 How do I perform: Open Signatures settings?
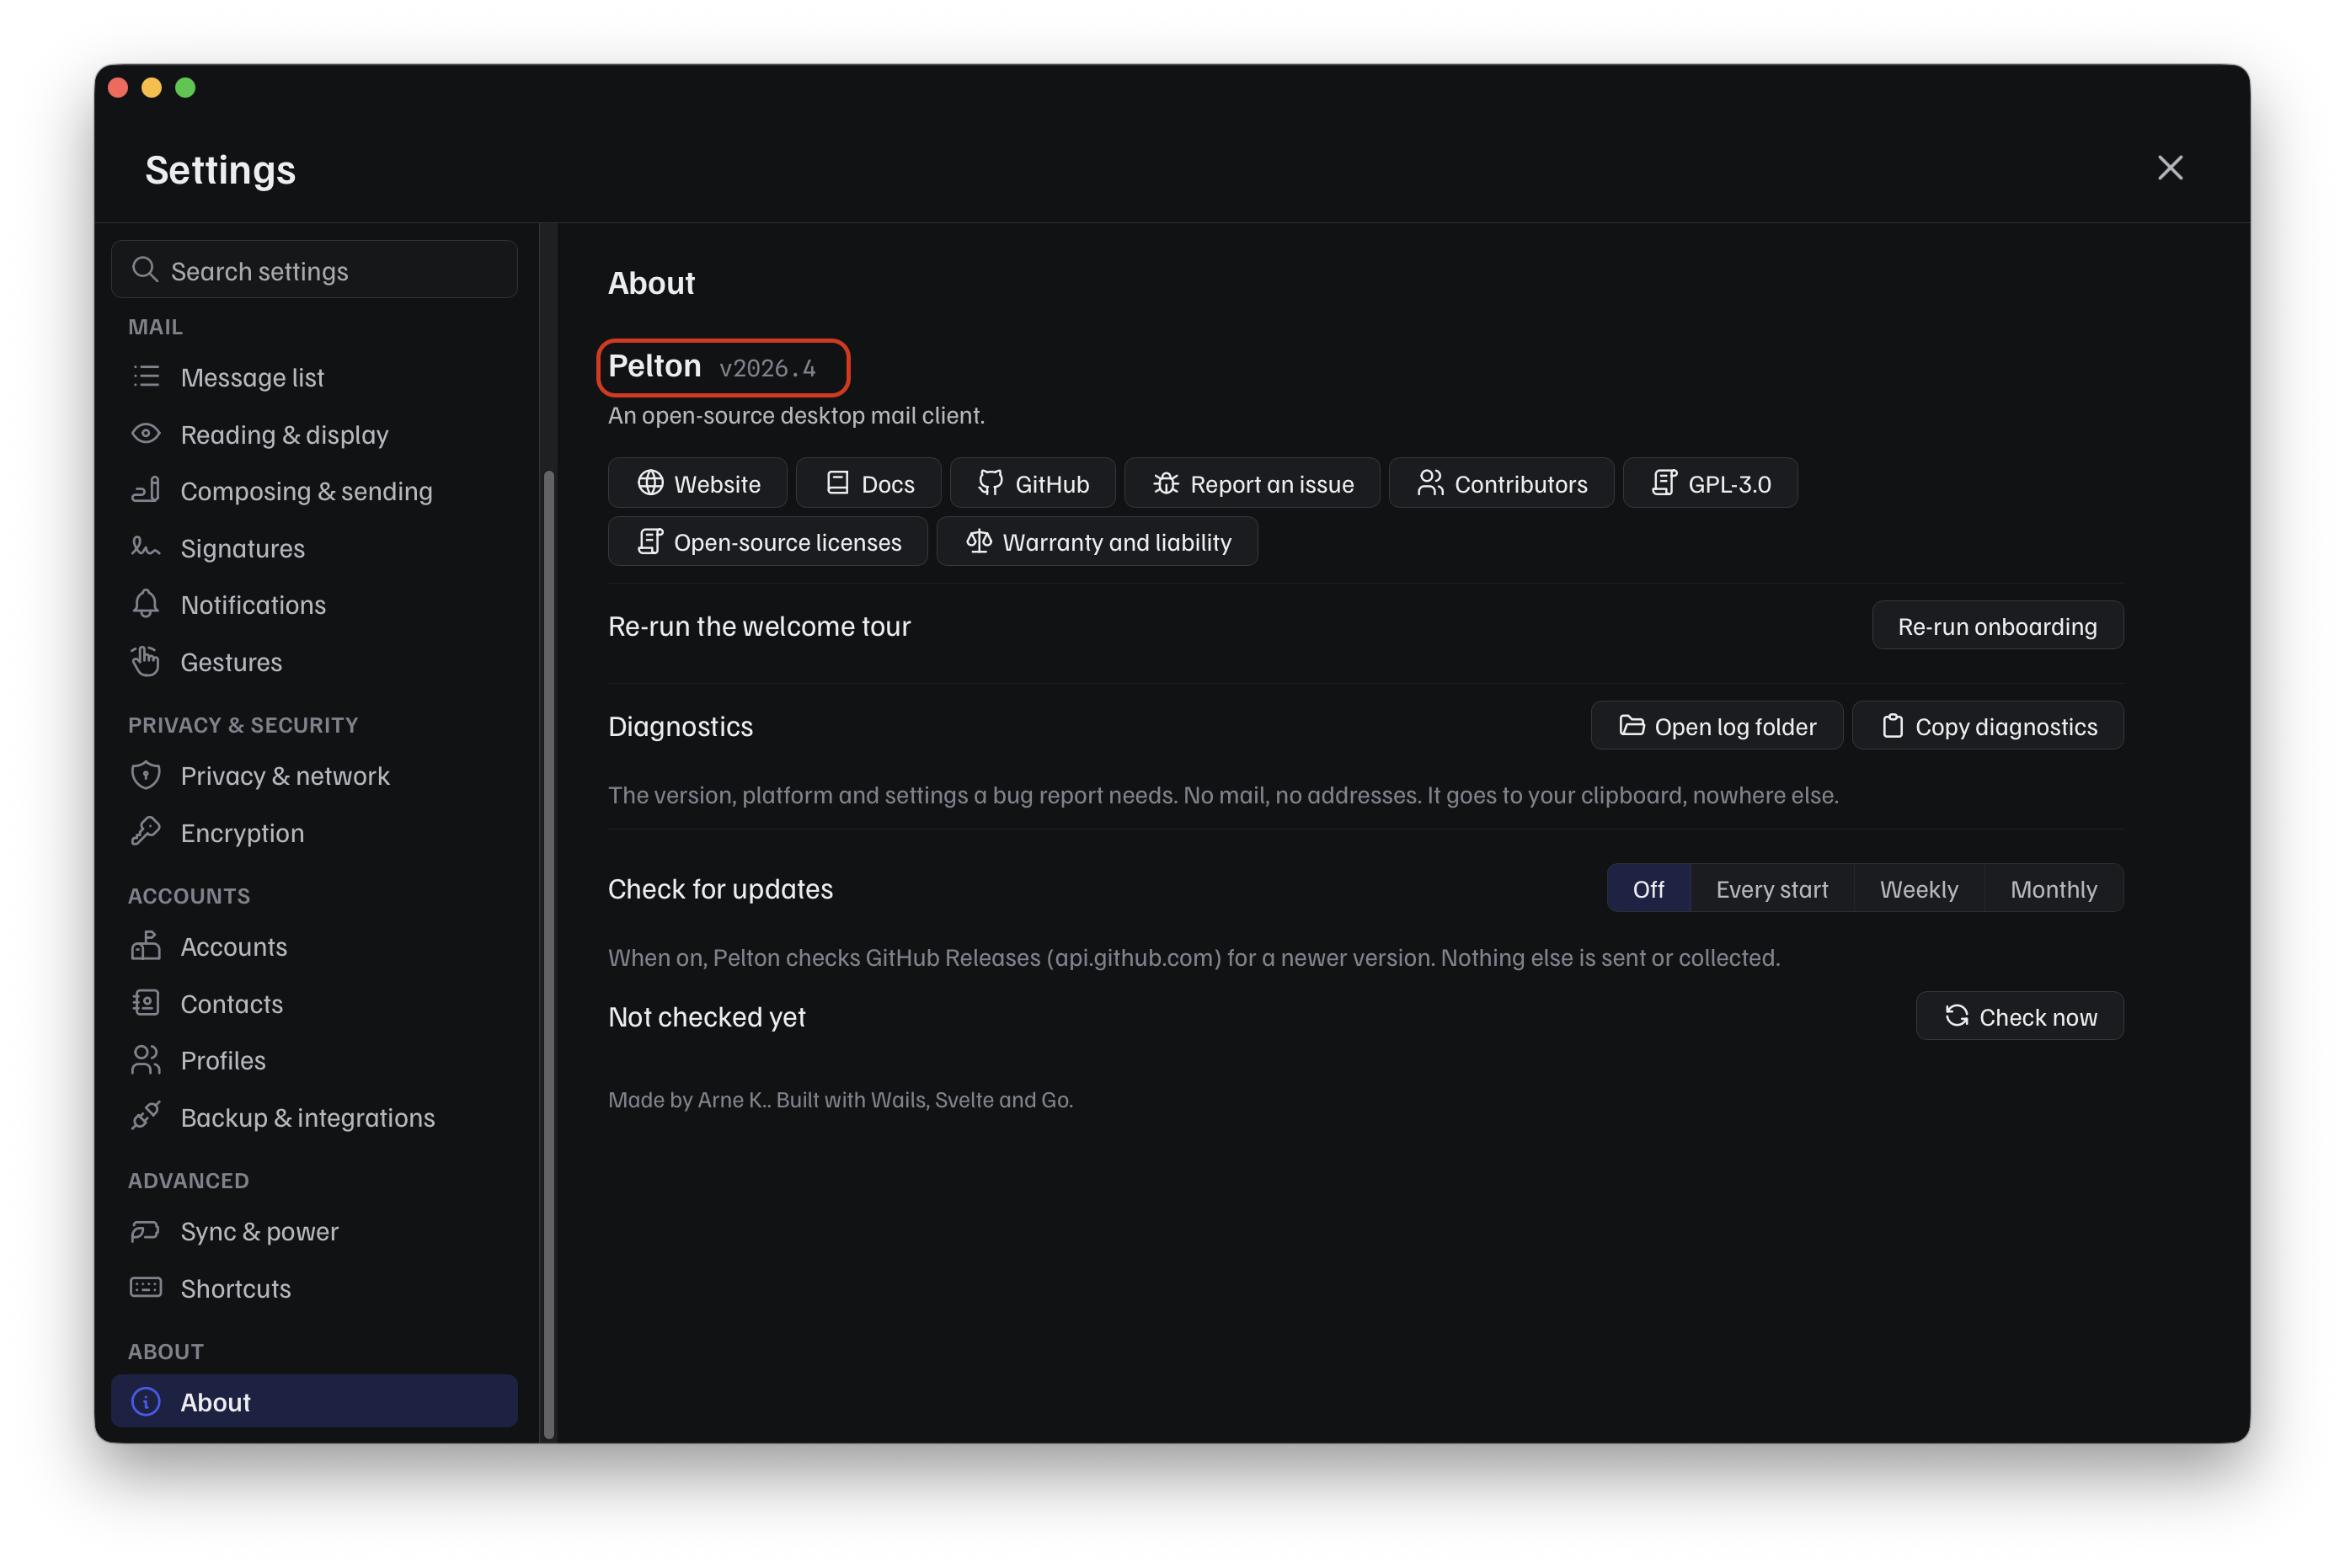(314, 547)
